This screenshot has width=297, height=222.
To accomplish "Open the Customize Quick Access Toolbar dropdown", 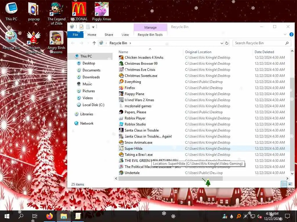I will pos(93,27).
